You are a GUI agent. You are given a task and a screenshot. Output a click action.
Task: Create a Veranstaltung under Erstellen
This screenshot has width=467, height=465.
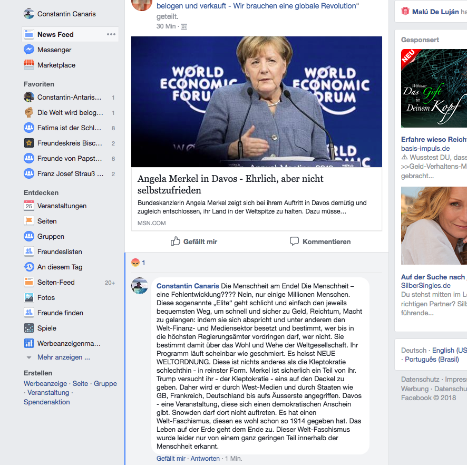pyautogui.click(x=48, y=393)
